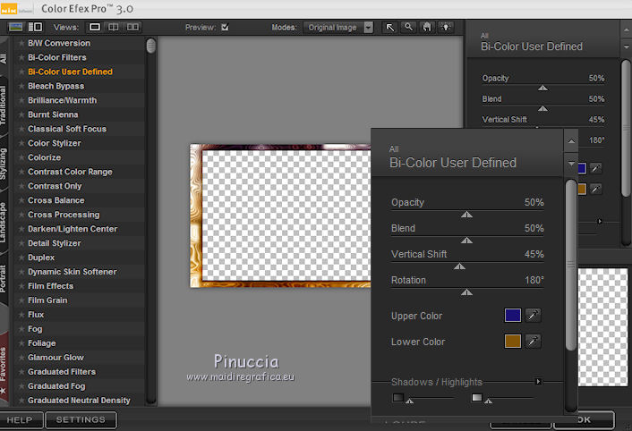
Task: Click the filter list scrollbar
Action: (x=151, y=46)
